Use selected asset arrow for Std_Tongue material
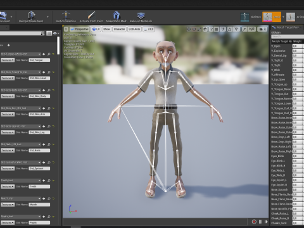 click(44, 54)
